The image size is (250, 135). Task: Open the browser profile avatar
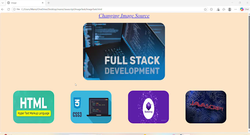point(229,10)
